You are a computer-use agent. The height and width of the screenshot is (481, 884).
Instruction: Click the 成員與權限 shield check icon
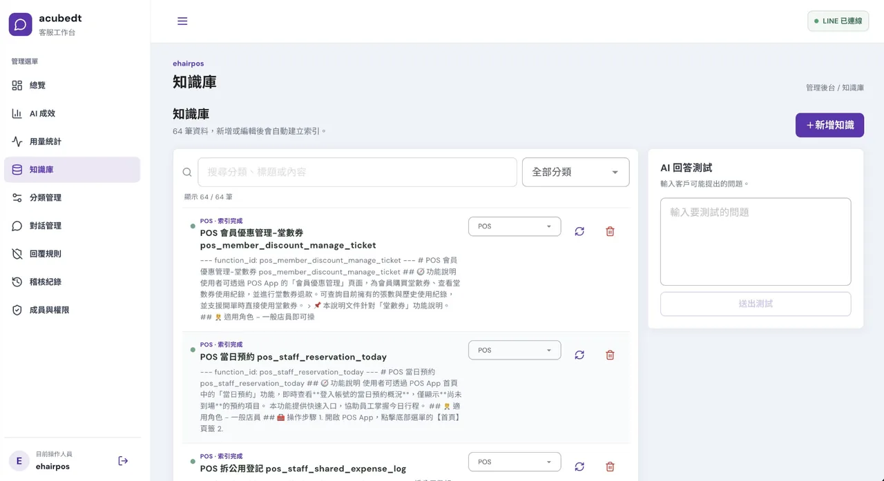click(17, 311)
